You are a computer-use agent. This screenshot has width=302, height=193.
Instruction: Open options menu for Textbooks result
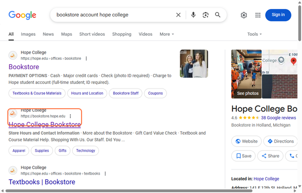pyautogui.click(x=105, y=174)
